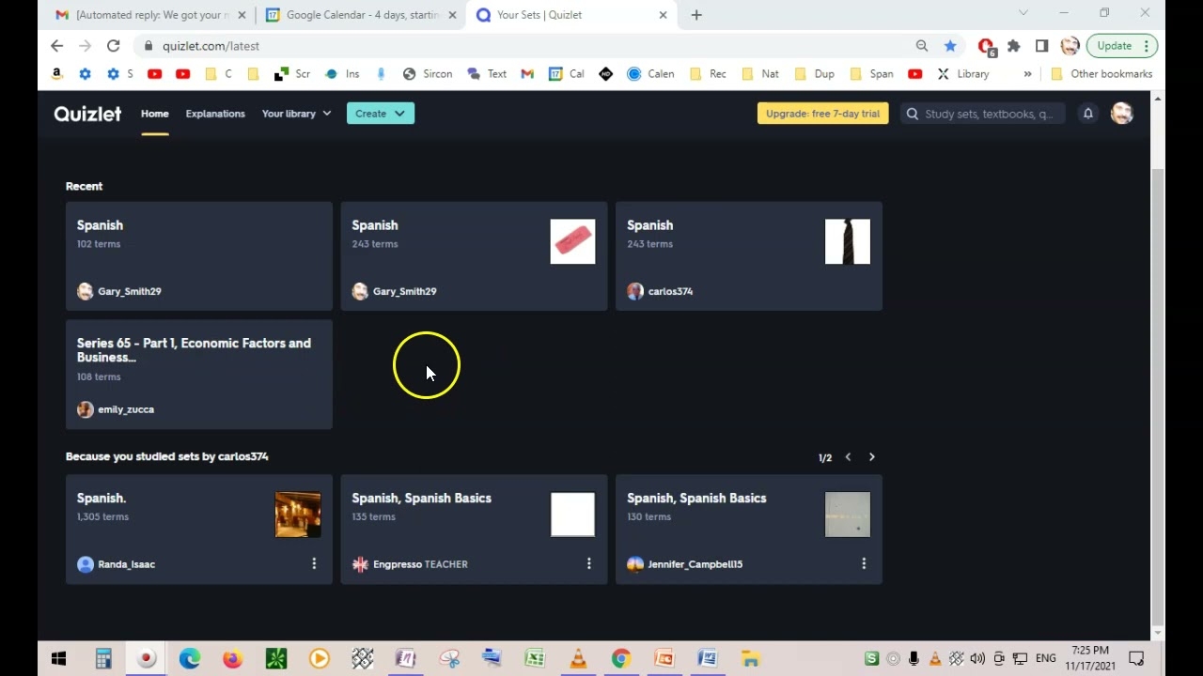
Task: Open options for Randa_Isaac Spanish set
Action: [314, 563]
